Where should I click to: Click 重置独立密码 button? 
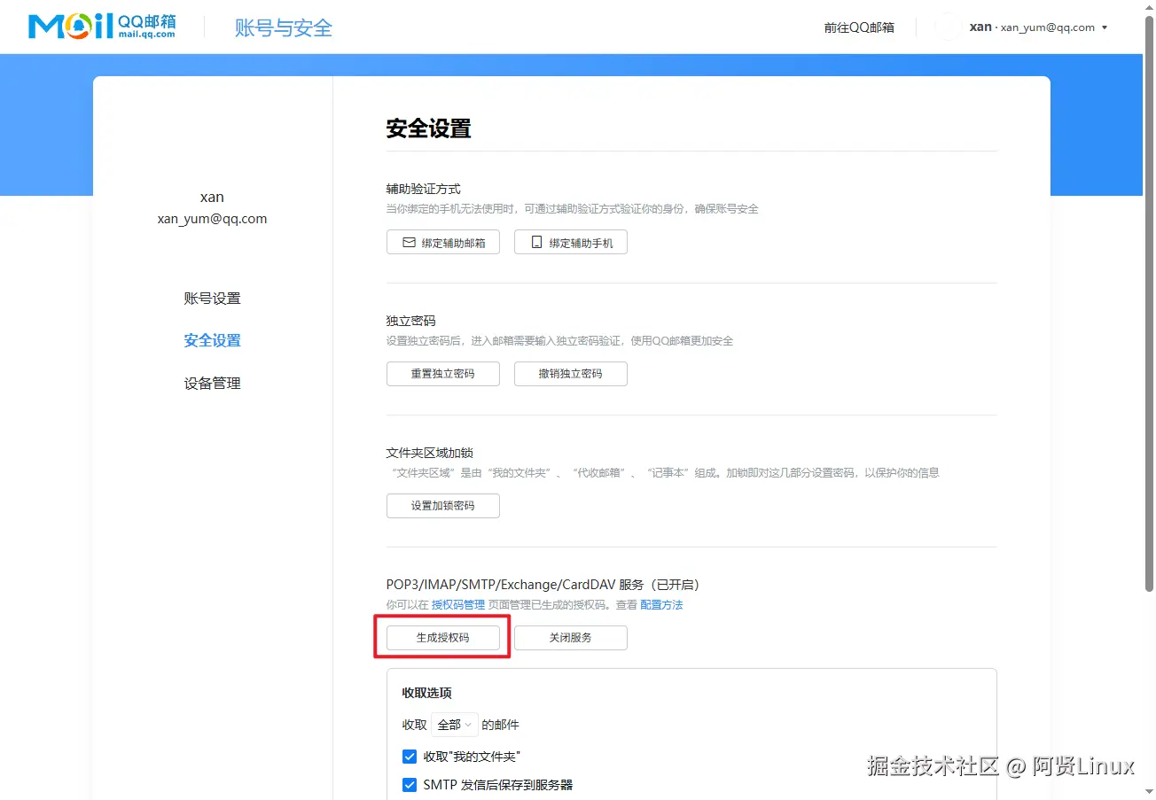pyautogui.click(x=443, y=374)
